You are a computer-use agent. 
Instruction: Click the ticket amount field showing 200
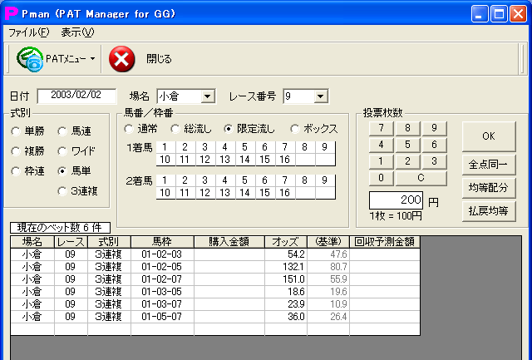(x=396, y=200)
